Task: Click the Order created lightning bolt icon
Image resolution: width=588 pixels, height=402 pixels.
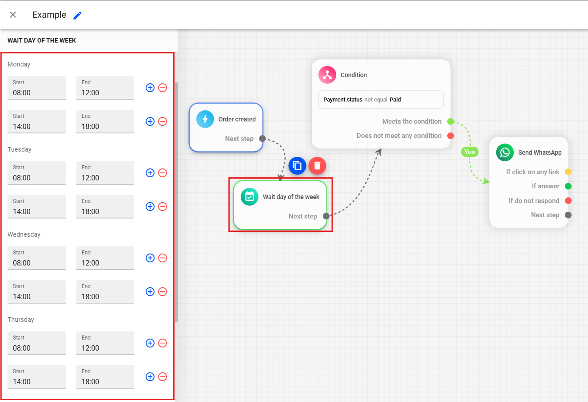Action: [205, 119]
